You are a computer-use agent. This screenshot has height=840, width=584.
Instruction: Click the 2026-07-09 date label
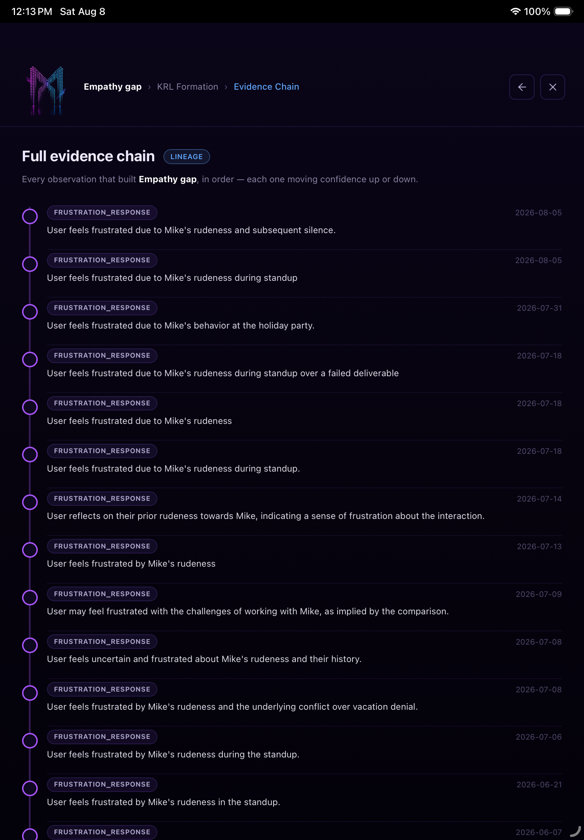click(539, 594)
